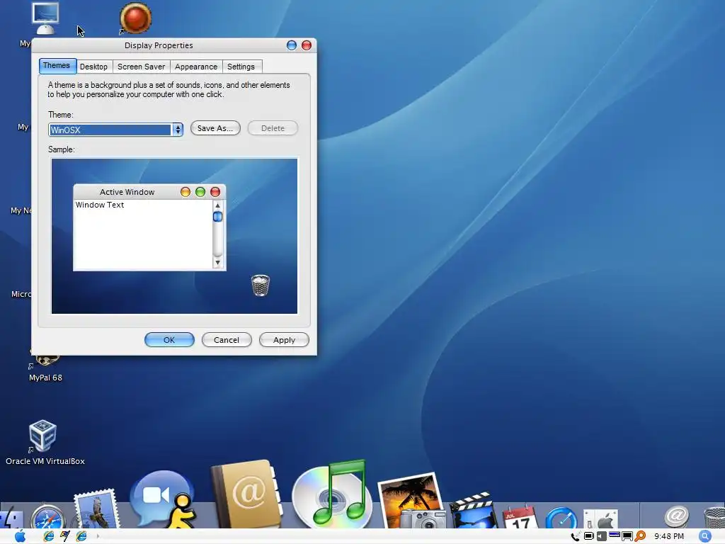Expand the quick launch chevron arrow
Viewport: 725px width, 544px height.
(98, 536)
